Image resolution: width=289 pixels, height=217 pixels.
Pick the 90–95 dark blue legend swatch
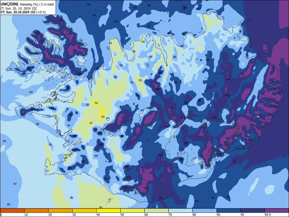point(229,211)
